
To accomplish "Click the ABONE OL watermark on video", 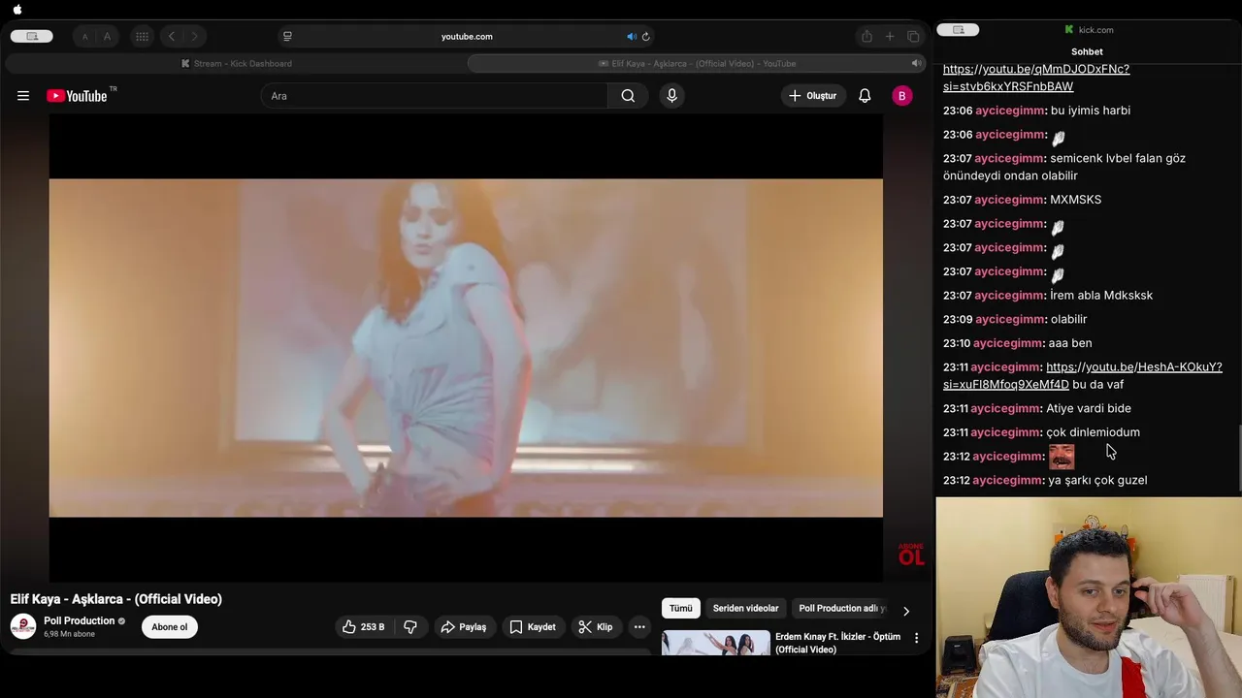I will pyautogui.click(x=911, y=555).
